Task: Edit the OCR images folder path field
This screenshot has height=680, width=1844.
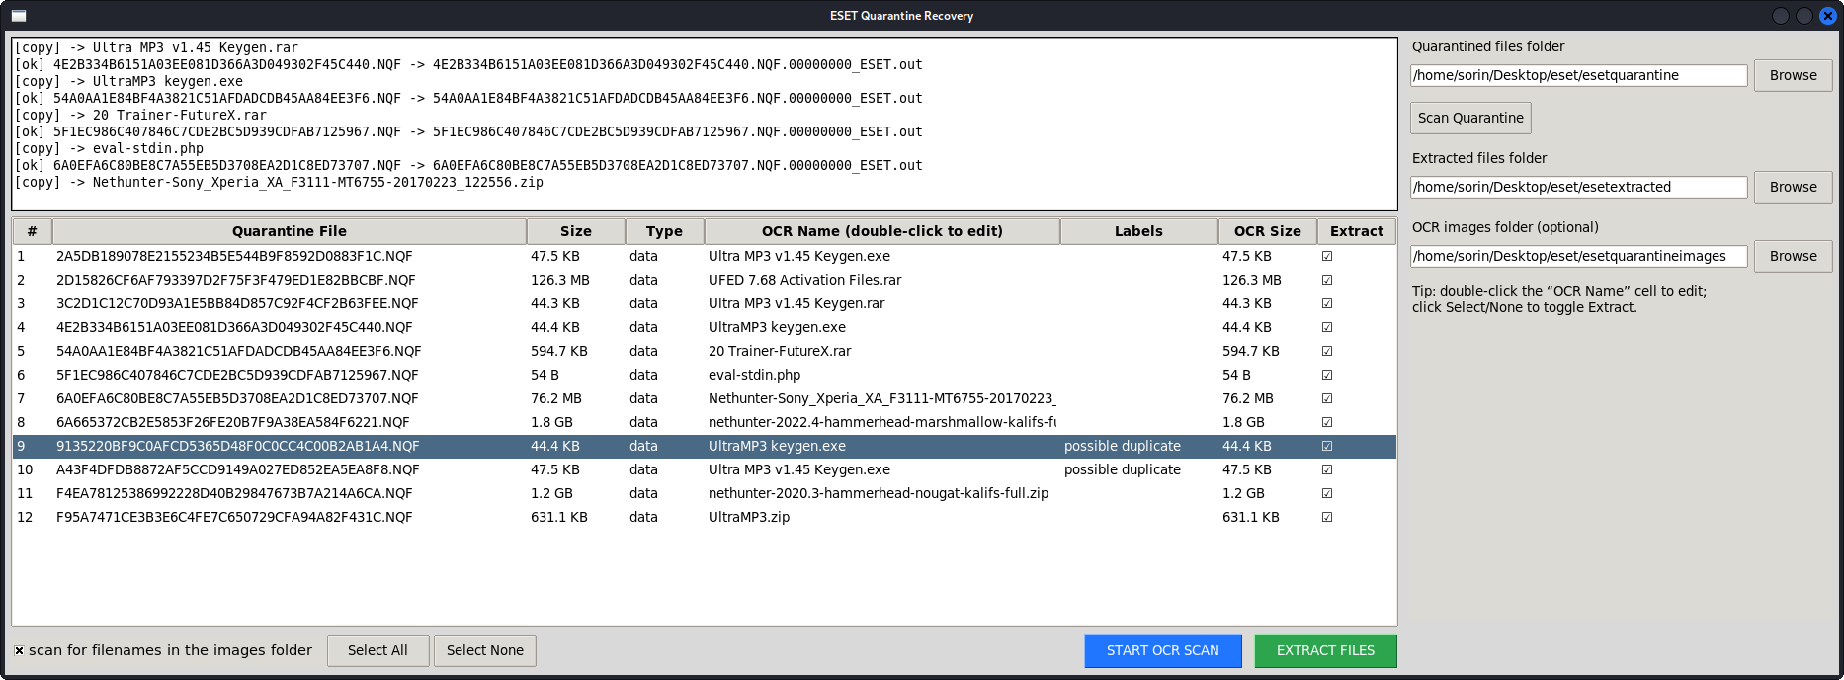Action: pos(1579,256)
